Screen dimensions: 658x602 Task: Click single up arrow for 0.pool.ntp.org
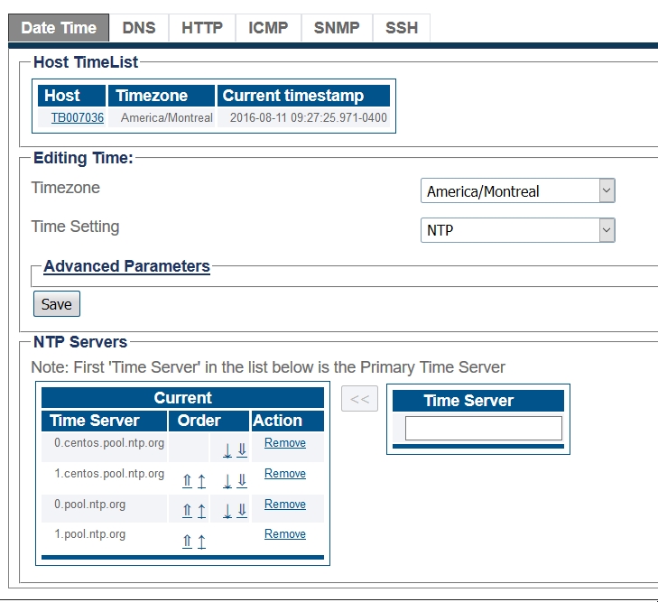(x=201, y=511)
